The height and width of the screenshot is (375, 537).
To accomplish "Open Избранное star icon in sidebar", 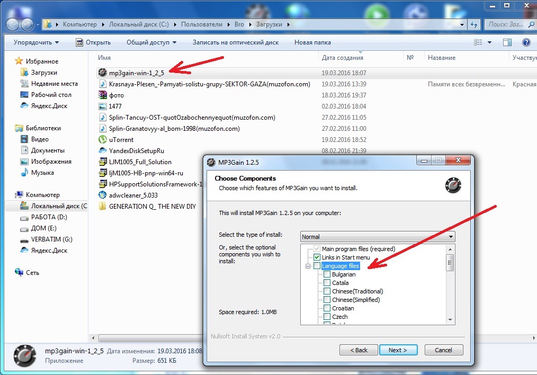I will 19,61.
